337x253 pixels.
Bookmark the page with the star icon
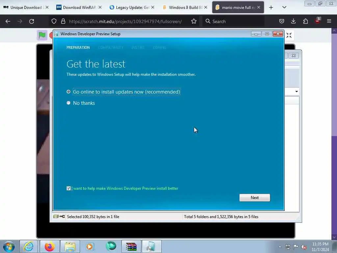click(194, 21)
